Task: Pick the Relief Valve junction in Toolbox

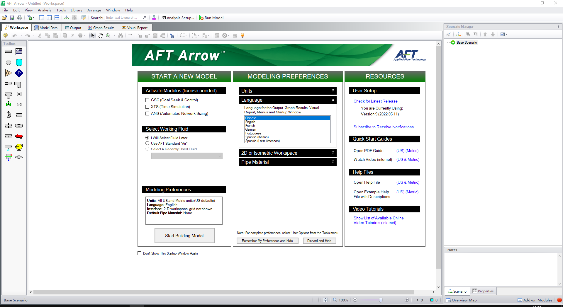Action: coord(9,115)
